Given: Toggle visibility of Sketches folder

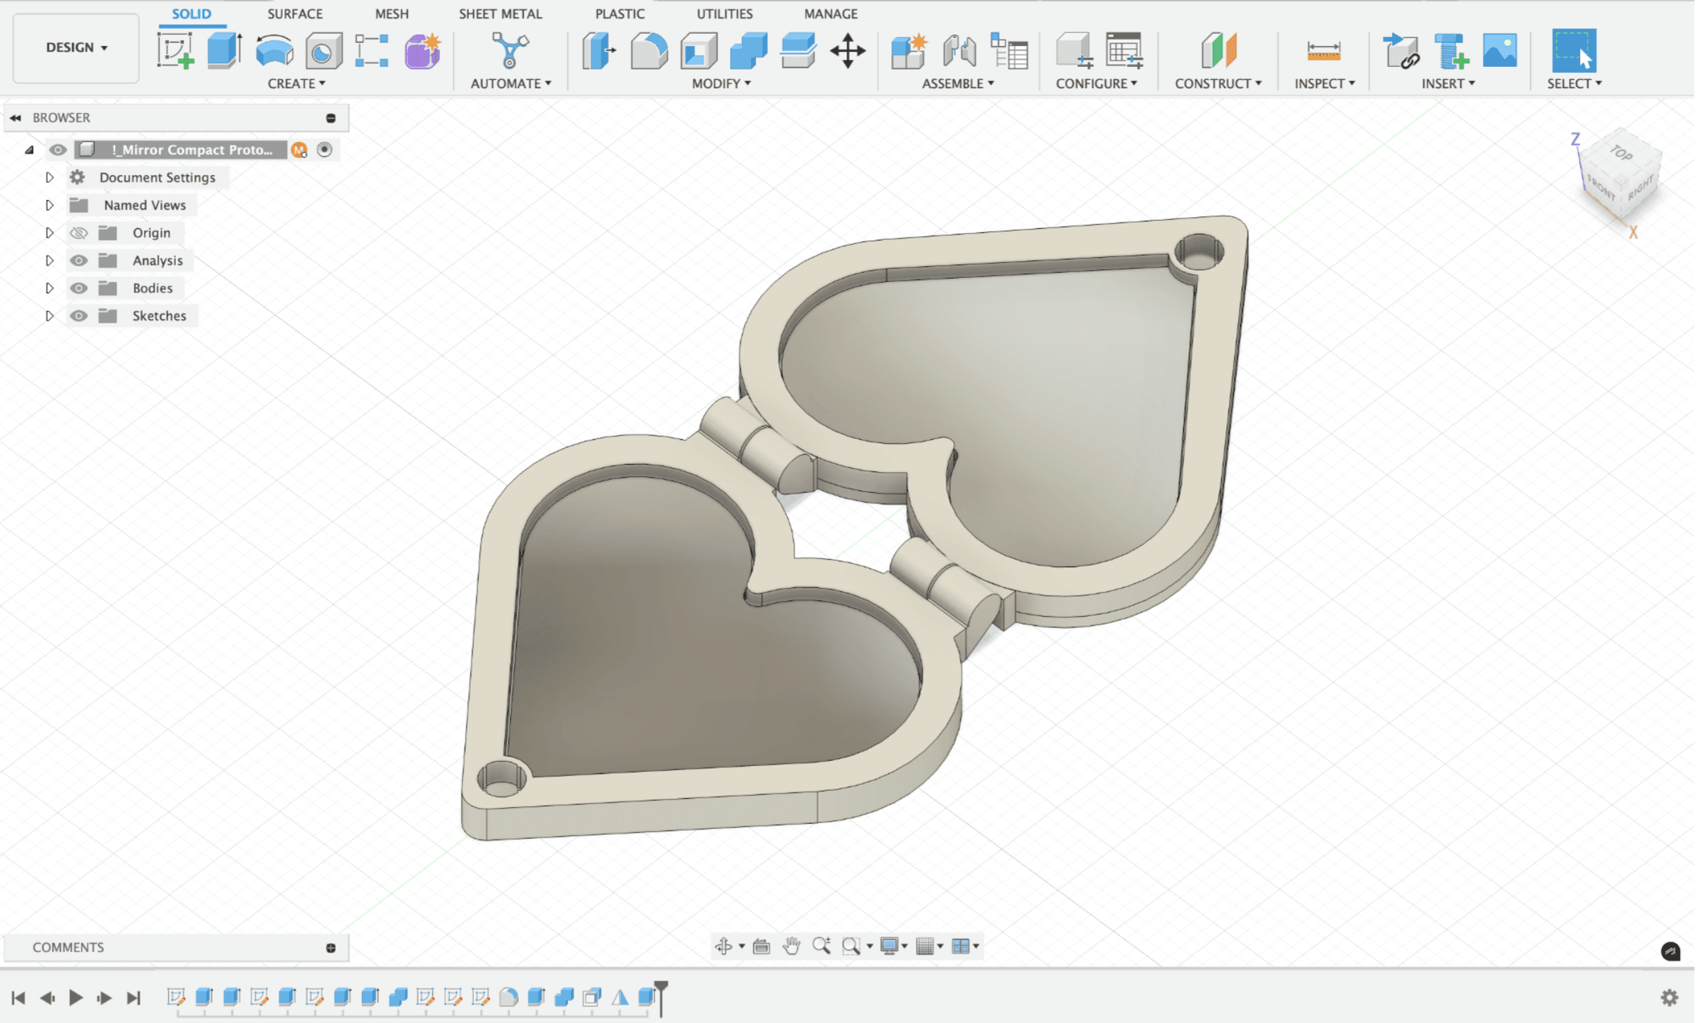Looking at the screenshot, I should (x=79, y=316).
